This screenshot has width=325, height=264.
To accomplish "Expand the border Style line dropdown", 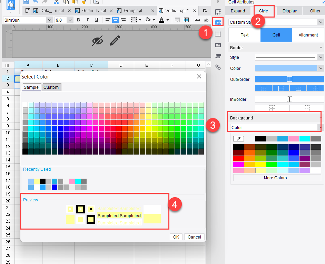I will (x=321, y=57).
